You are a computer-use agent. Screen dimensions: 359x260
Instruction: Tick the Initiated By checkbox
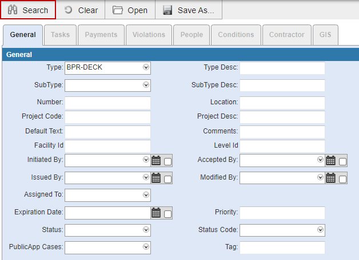168,161
